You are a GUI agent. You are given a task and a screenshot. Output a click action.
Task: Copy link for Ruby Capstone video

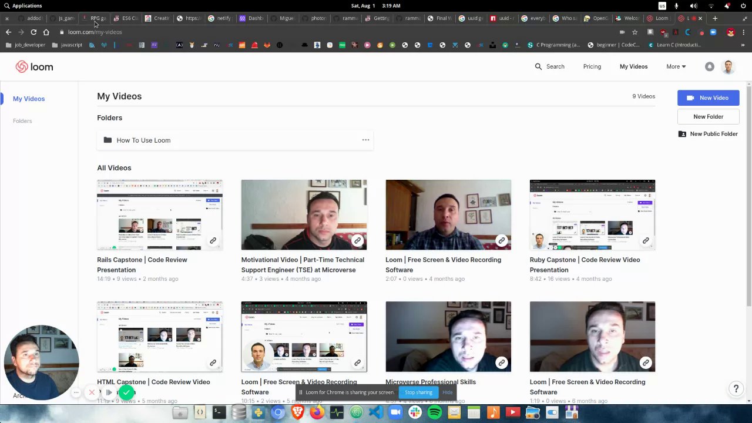(646, 240)
